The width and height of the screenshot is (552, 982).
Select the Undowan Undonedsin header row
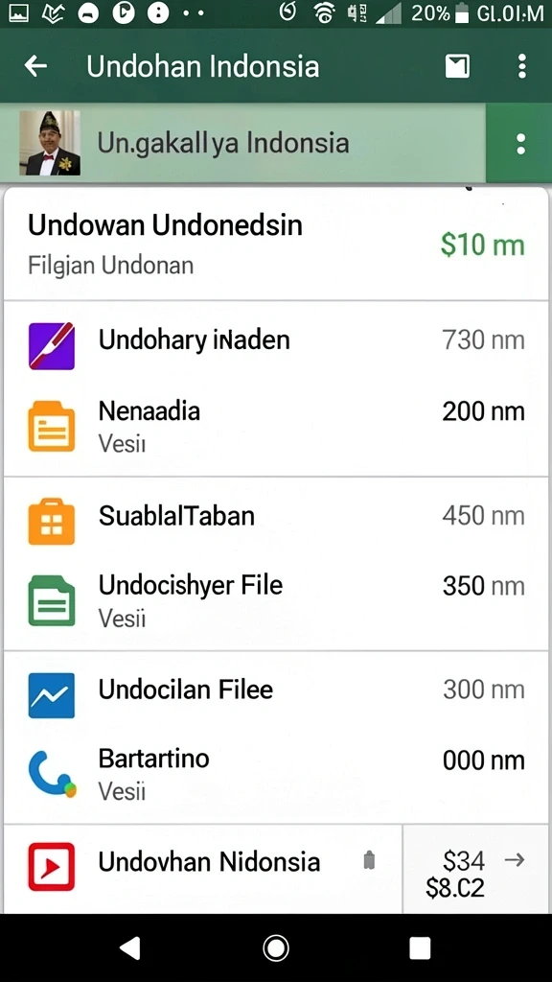click(276, 244)
